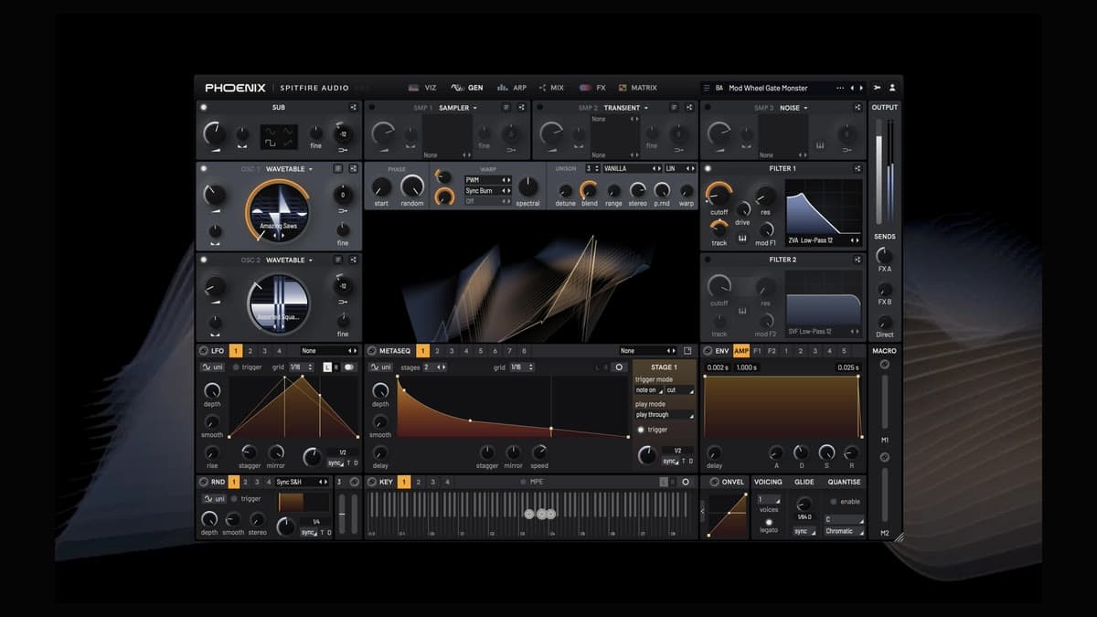Open the OSC 2 wavetable browser list icon

click(x=337, y=261)
